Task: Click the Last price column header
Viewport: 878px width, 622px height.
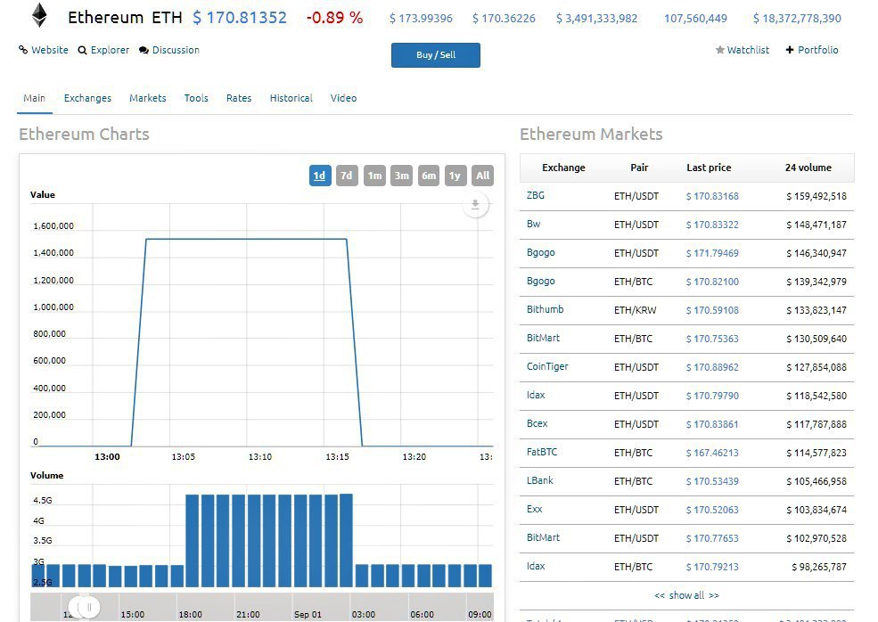Action: 709,168
